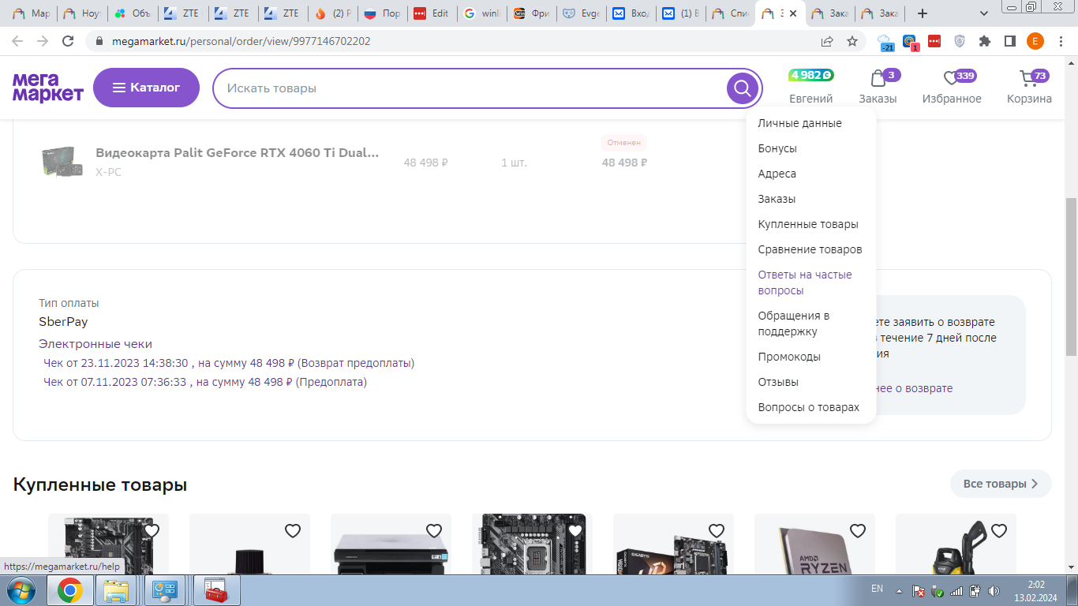
Task: Reload the current page
Action: click(68, 41)
